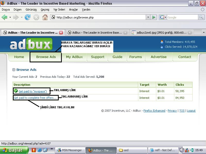Viewport: 206px width, 154px height.
Task: Open the Araçlar menu
Action: pyautogui.click(x=73, y=9)
